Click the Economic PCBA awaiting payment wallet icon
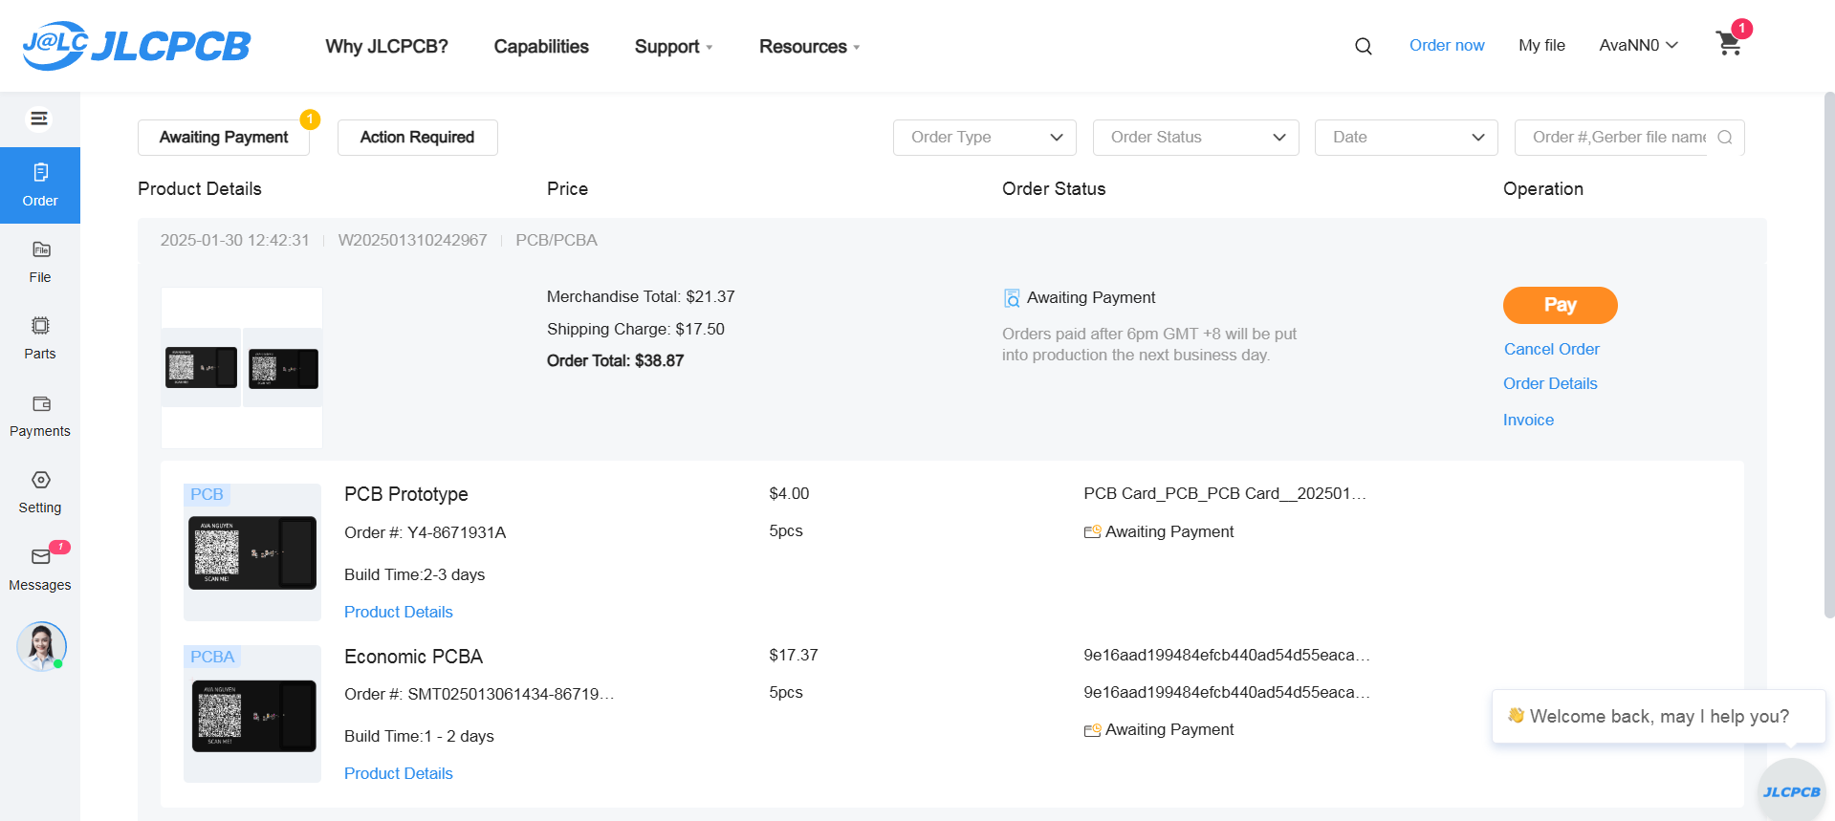The image size is (1835, 821). (x=1092, y=729)
